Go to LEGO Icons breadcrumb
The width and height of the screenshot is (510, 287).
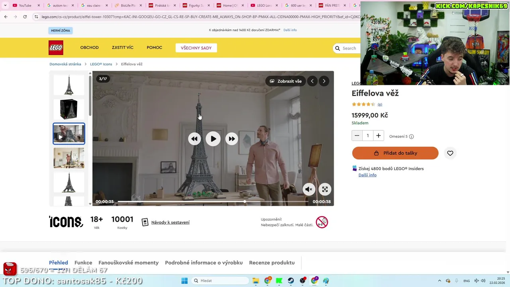[101, 64]
